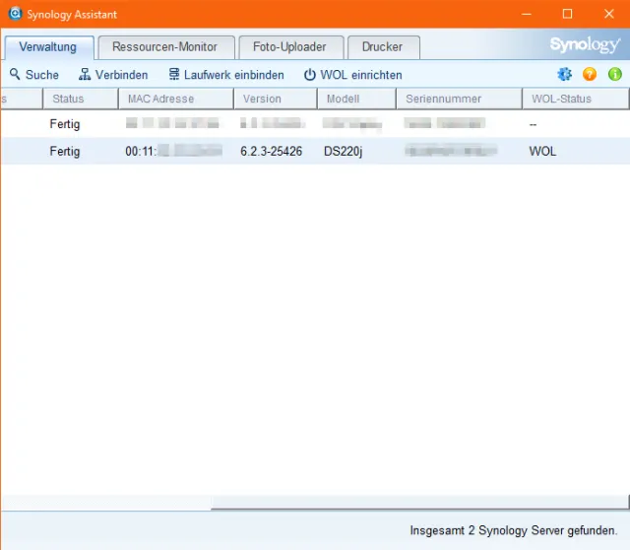Click the WOL einrichten label
This screenshot has height=550, width=630.
pyautogui.click(x=361, y=75)
